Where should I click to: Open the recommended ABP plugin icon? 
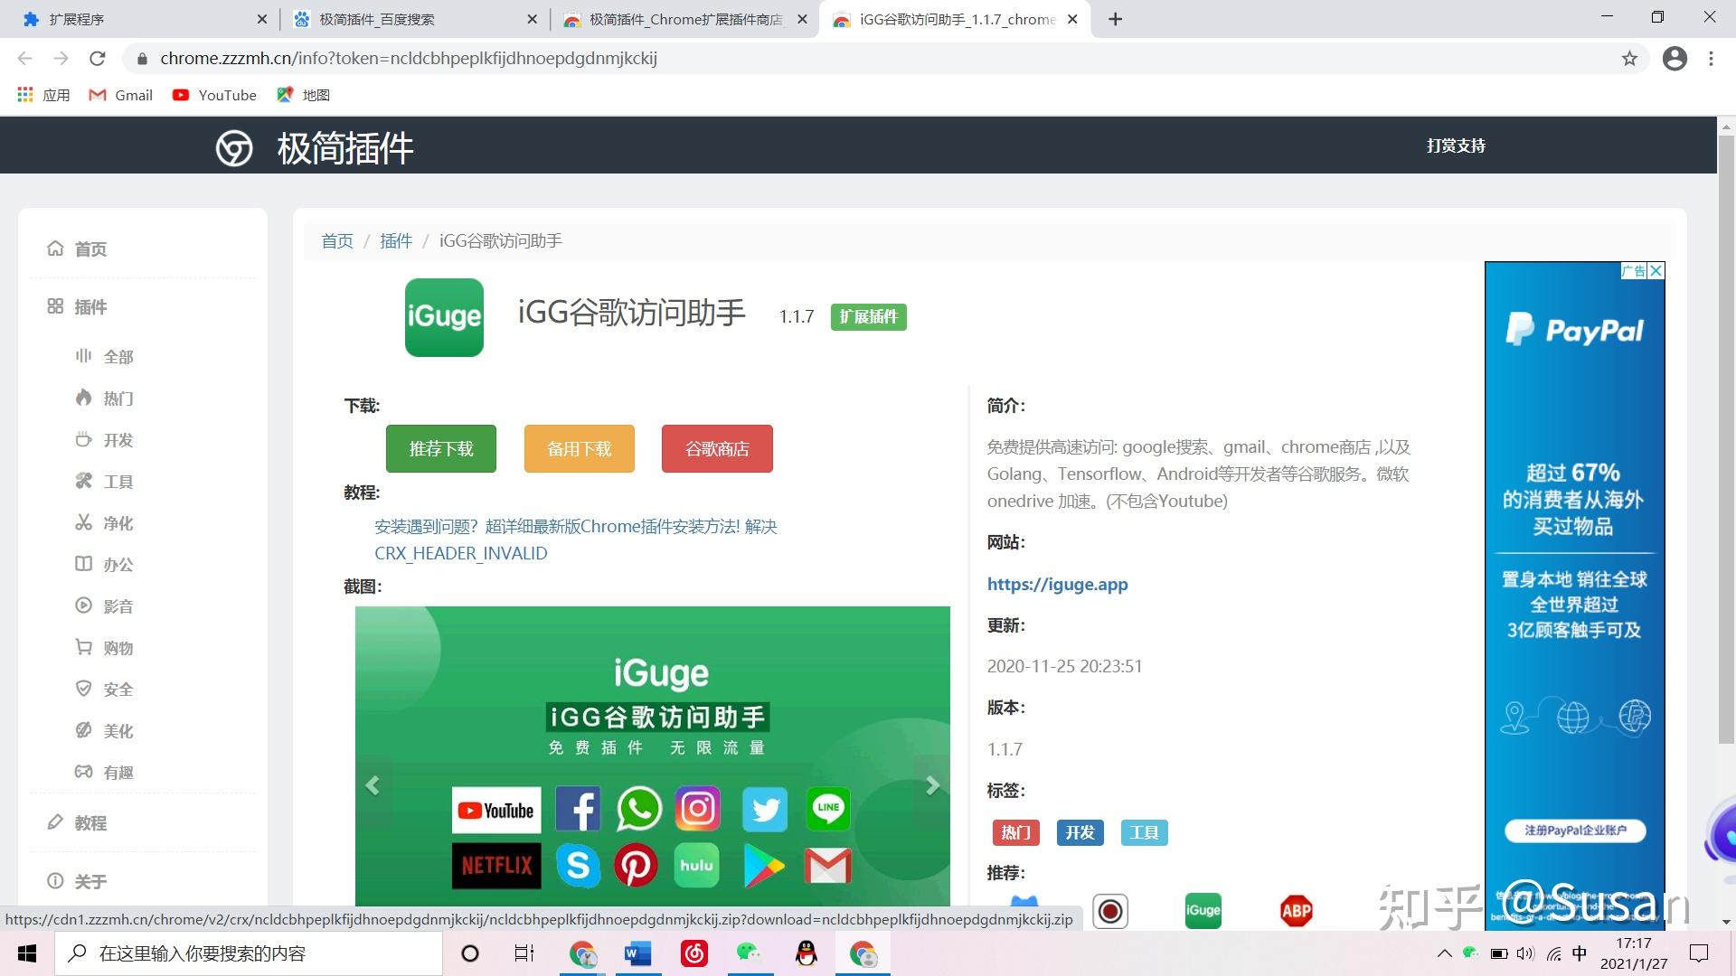click(x=1296, y=911)
